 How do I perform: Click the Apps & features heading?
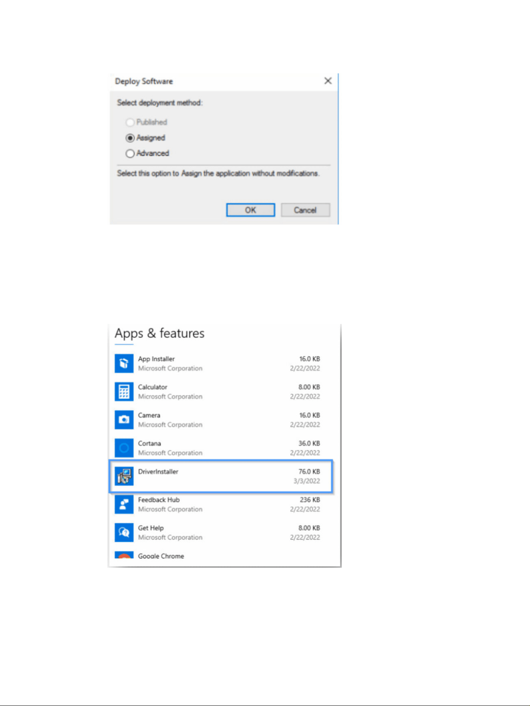159,334
